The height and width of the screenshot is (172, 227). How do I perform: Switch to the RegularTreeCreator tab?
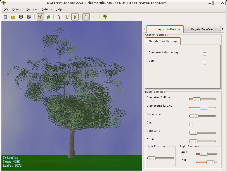tap(204, 29)
